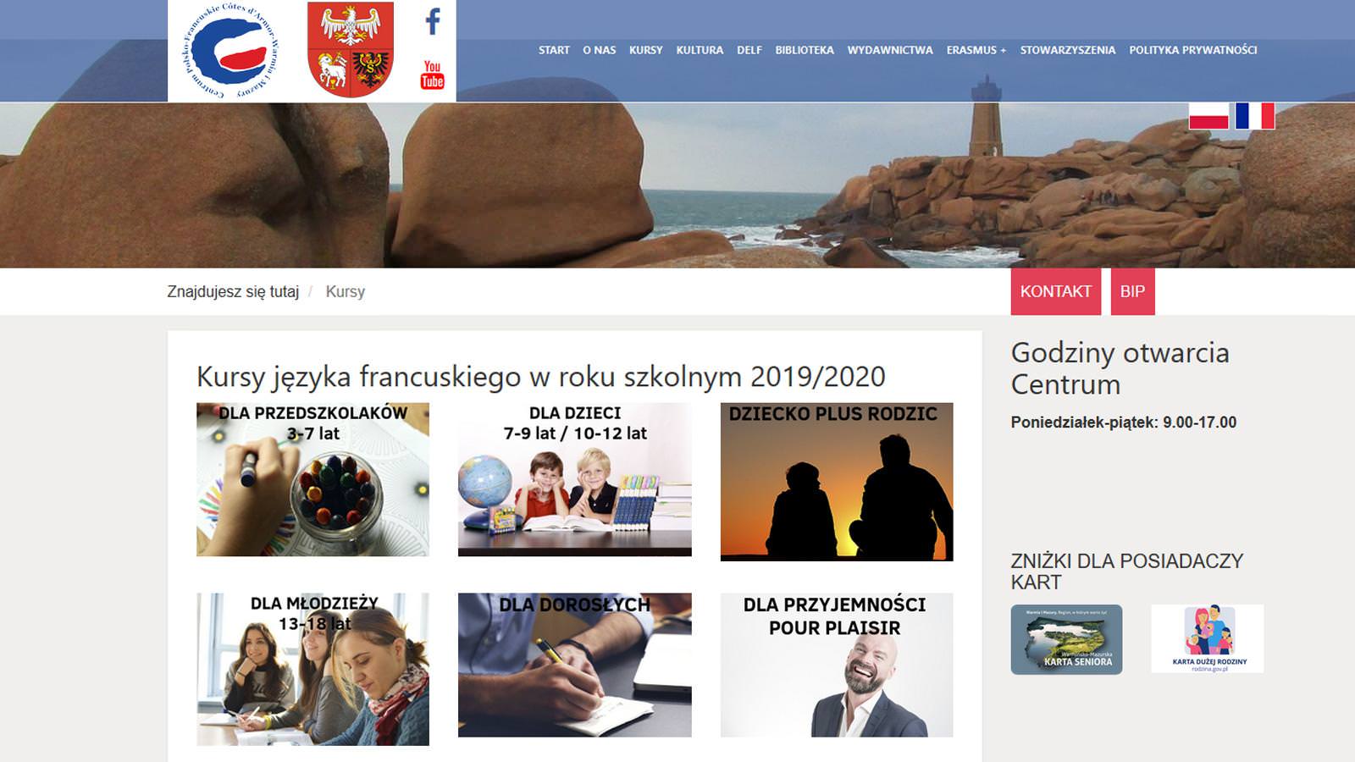Click the BIP button
1355x762 pixels.
[x=1132, y=291]
